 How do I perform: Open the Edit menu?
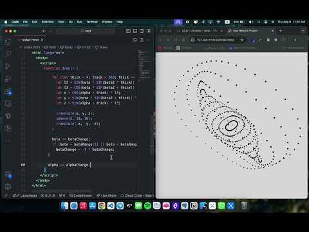[35, 22]
